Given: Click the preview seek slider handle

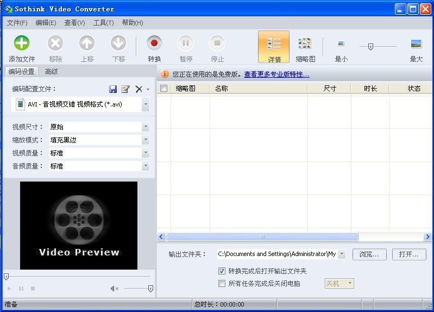Looking at the screenshot, I should (7, 277).
